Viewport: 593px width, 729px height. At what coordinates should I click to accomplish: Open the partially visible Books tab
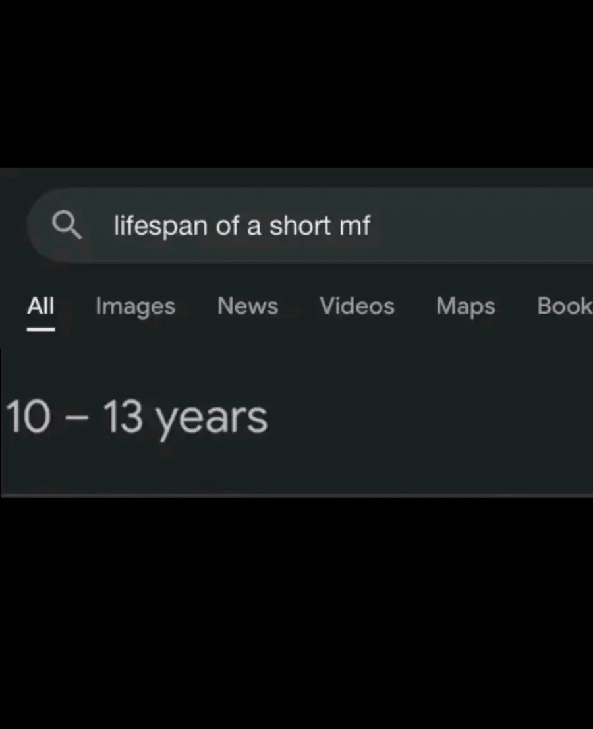pos(564,306)
